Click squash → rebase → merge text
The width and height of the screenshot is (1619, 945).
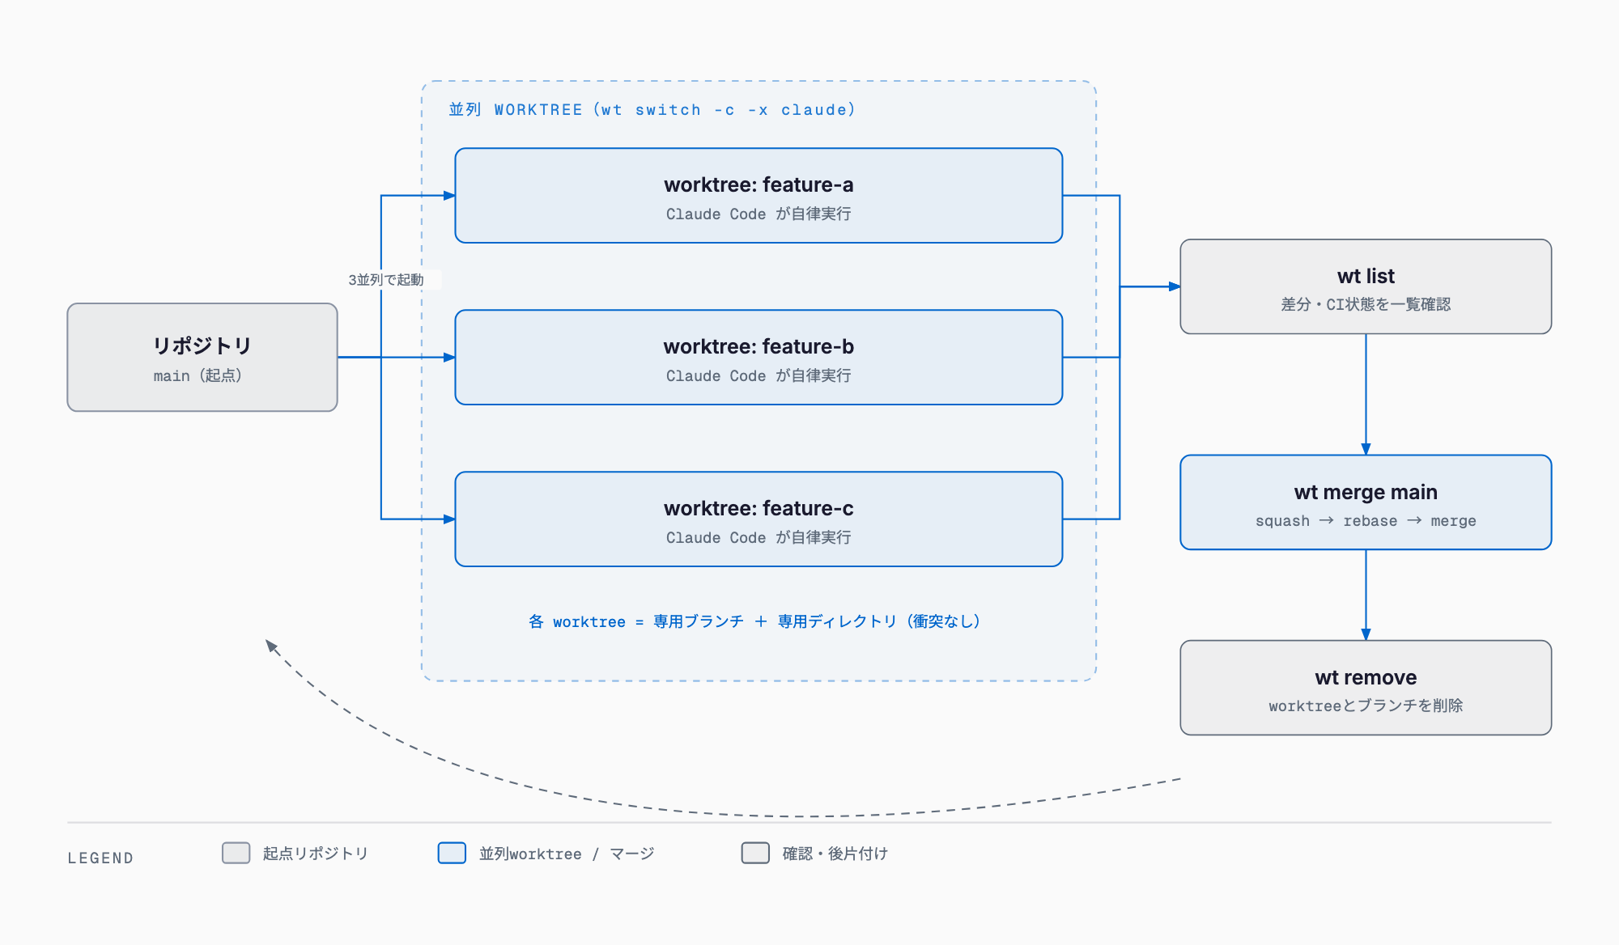coord(1366,521)
